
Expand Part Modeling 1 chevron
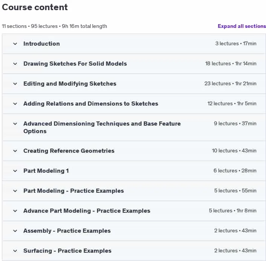click(15, 171)
